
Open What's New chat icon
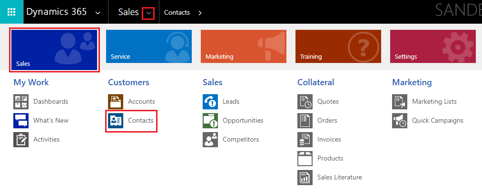[x=21, y=120]
